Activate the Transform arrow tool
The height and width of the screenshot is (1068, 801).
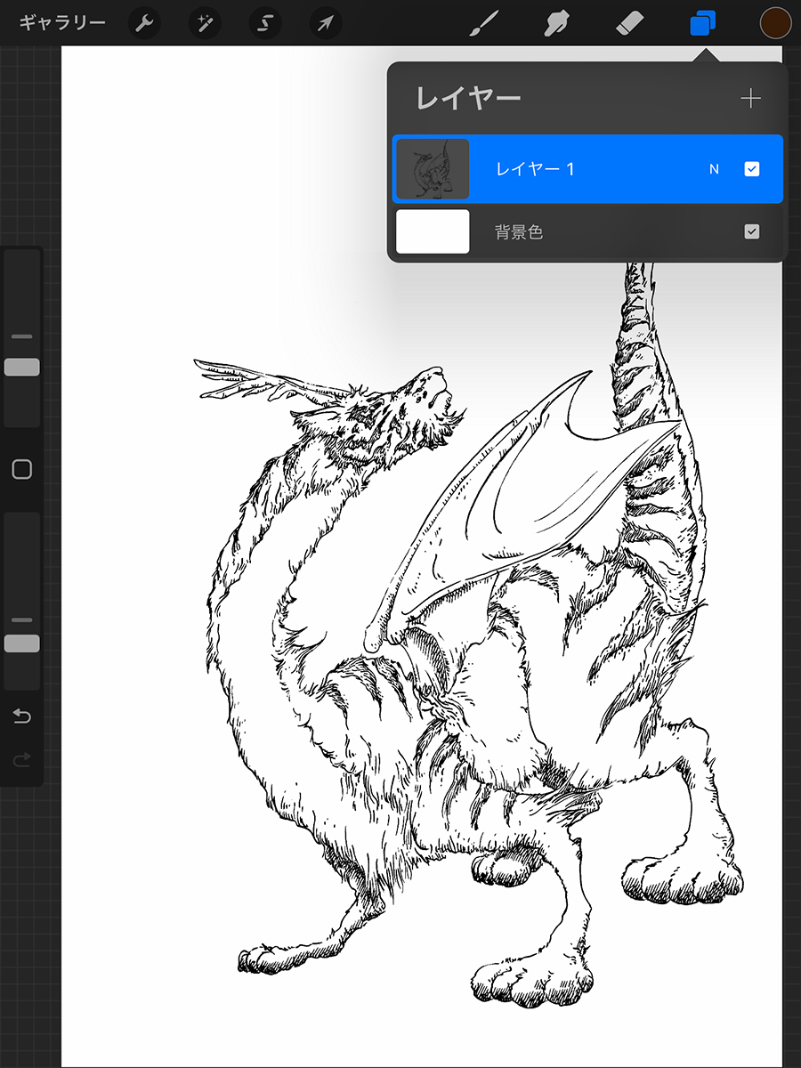[326, 23]
